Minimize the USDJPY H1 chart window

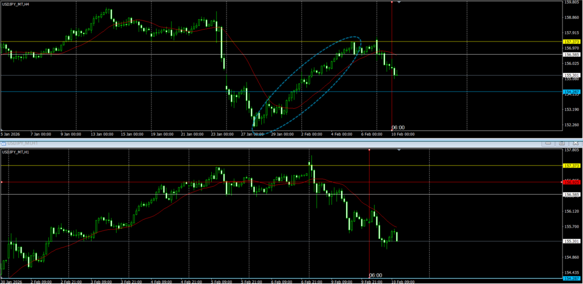548,143
